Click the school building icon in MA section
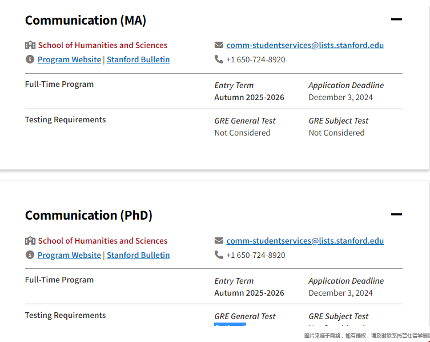The height and width of the screenshot is (342, 430). tap(30, 45)
